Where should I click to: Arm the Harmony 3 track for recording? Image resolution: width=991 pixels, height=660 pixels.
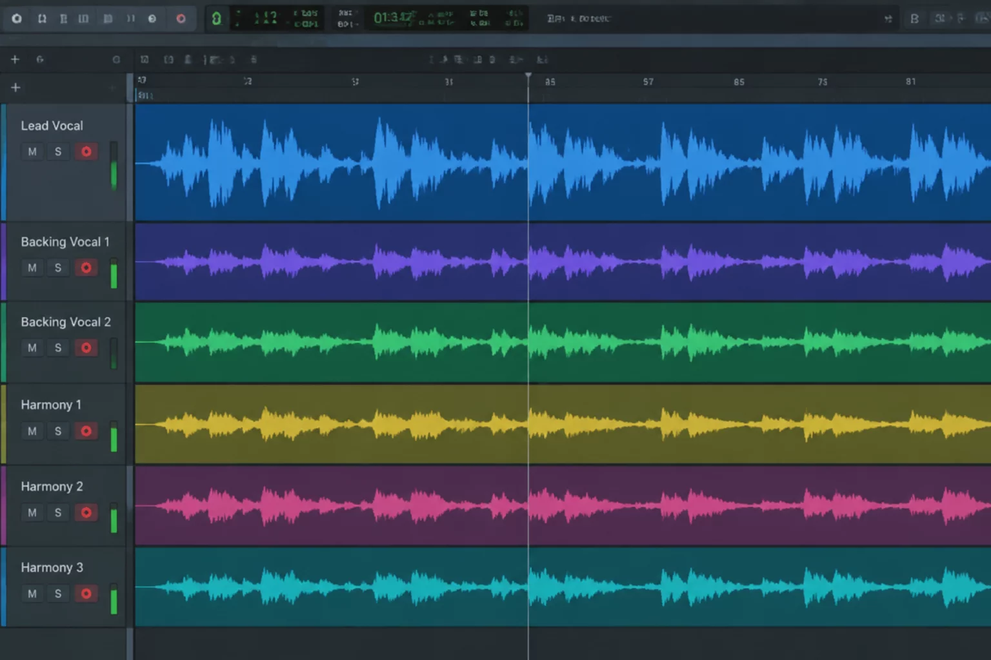tap(86, 594)
